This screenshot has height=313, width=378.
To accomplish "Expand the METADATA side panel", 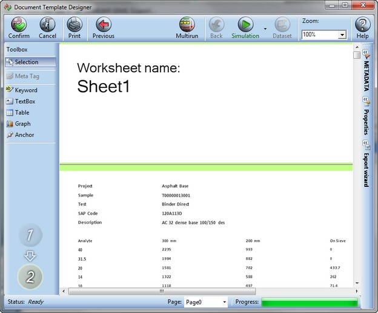I will pos(366,71).
